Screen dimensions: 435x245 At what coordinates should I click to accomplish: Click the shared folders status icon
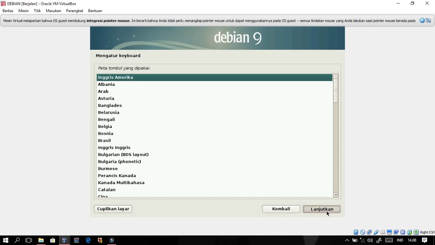(x=383, y=232)
